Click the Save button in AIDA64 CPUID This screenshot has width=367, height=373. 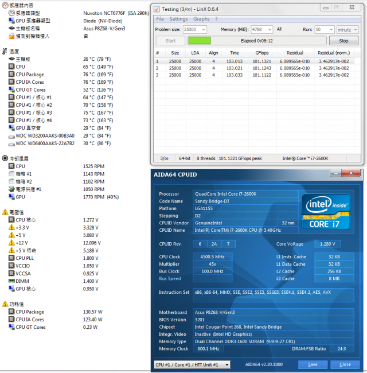[313, 364]
